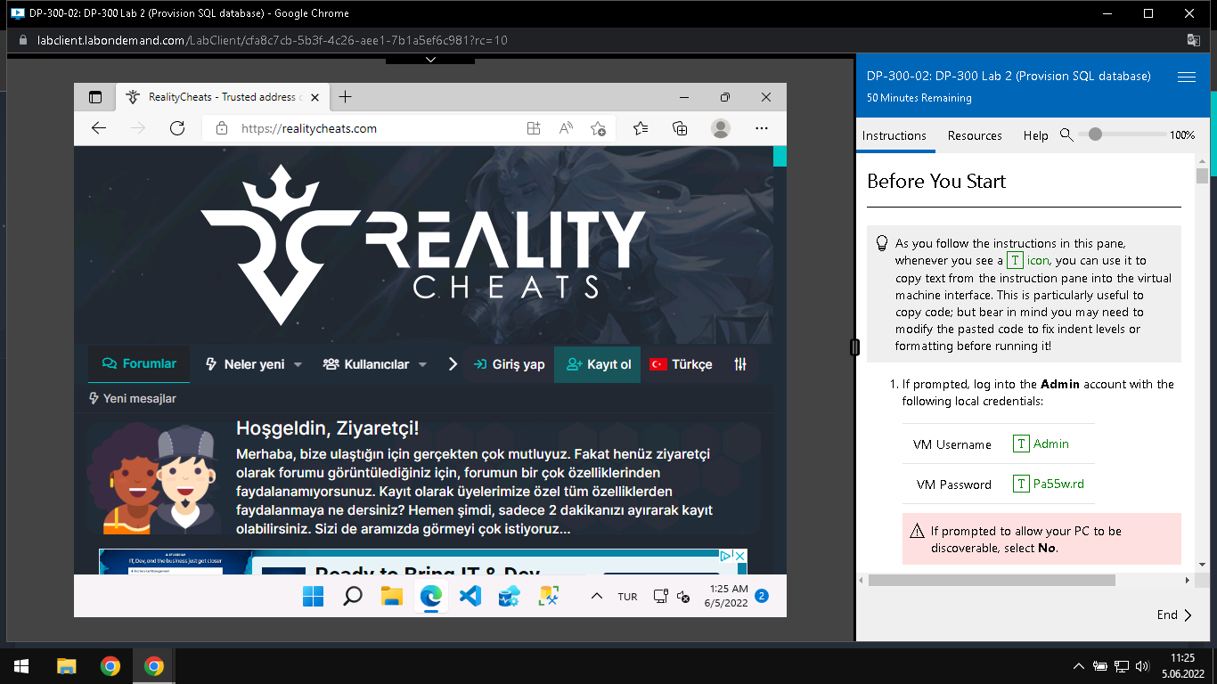Viewport: 1217px width, 684px height.
Task: Adjust the instructions zoom slider
Action: [x=1095, y=134]
